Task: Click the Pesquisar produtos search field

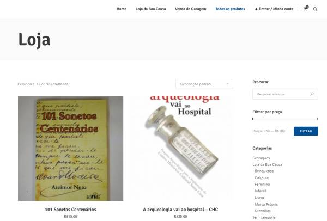Action: pyautogui.click(x=281, y=94)
